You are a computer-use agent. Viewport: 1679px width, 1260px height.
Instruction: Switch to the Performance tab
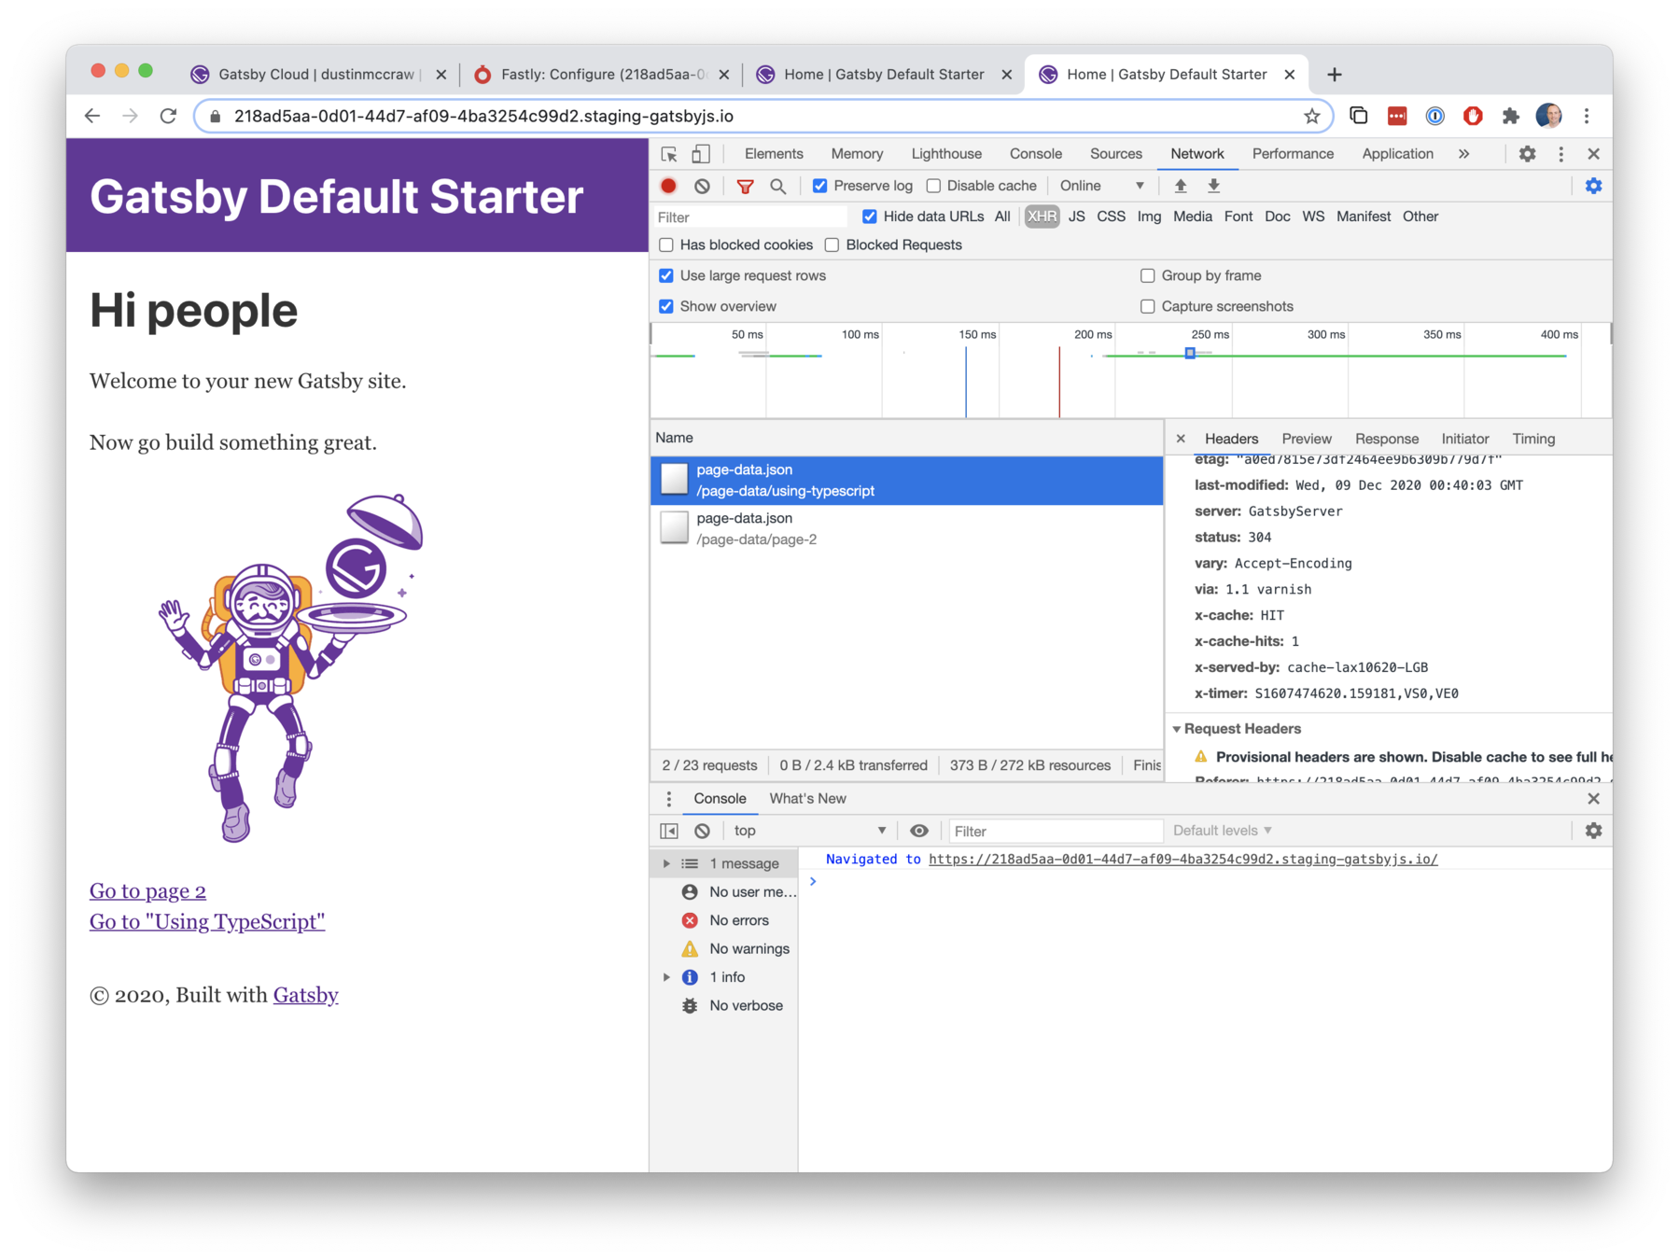[x=1293, y=154]
